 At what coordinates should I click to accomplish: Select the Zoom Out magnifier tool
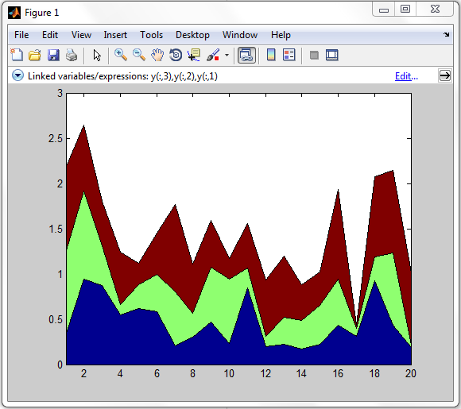[139, 55]
